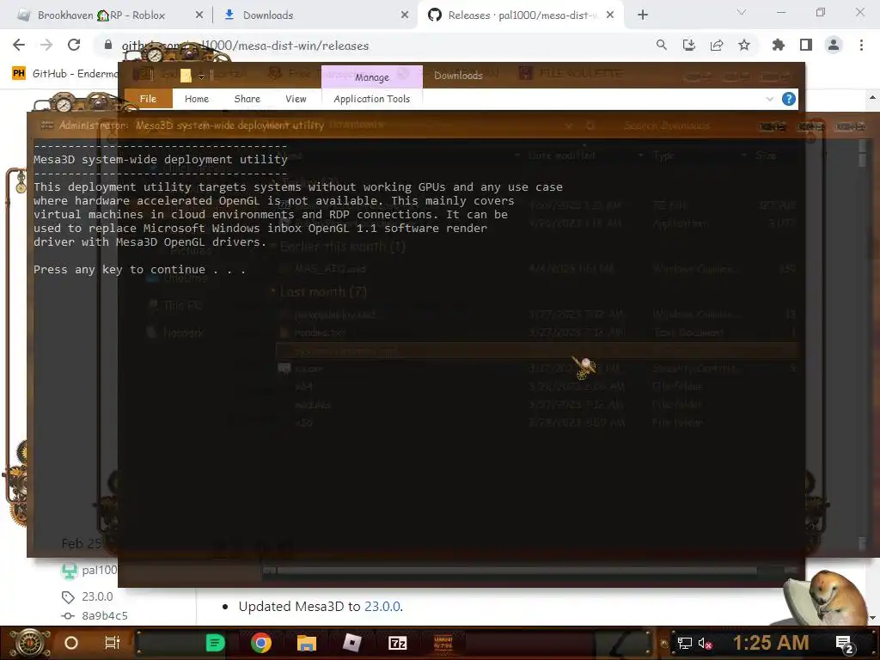The width and height of the screenshot is (880, 660).
Task: Open File menu in Explorer ribbon
Action: tap(148, 99)
